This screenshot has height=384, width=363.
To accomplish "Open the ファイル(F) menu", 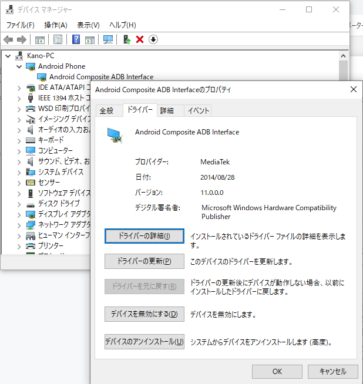I will click(20, 25).
